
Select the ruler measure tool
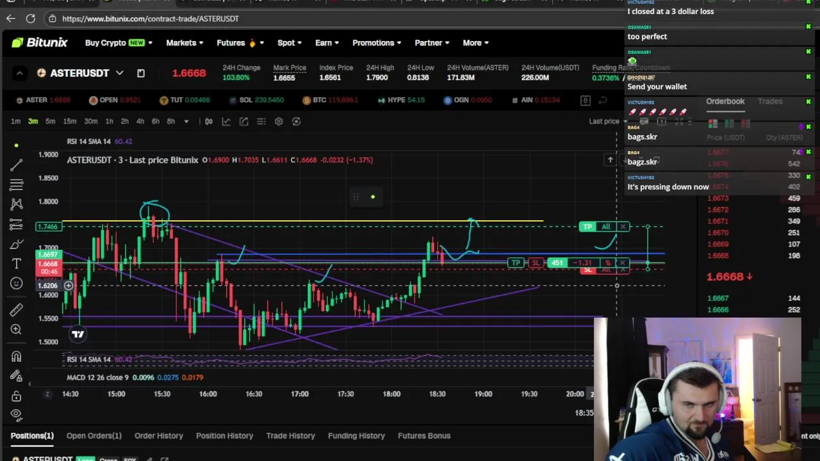(17, 310)
